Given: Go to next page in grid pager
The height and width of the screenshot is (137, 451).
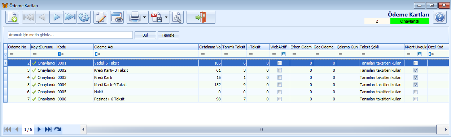Looking at the screenshot, I should (x=39, y=129).
